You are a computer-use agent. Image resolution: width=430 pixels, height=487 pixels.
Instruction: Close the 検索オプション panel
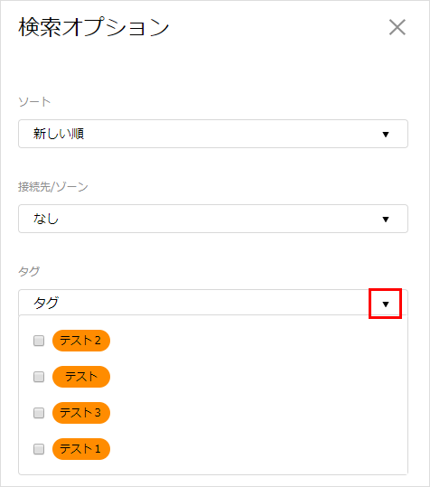[x=397, y=27]
